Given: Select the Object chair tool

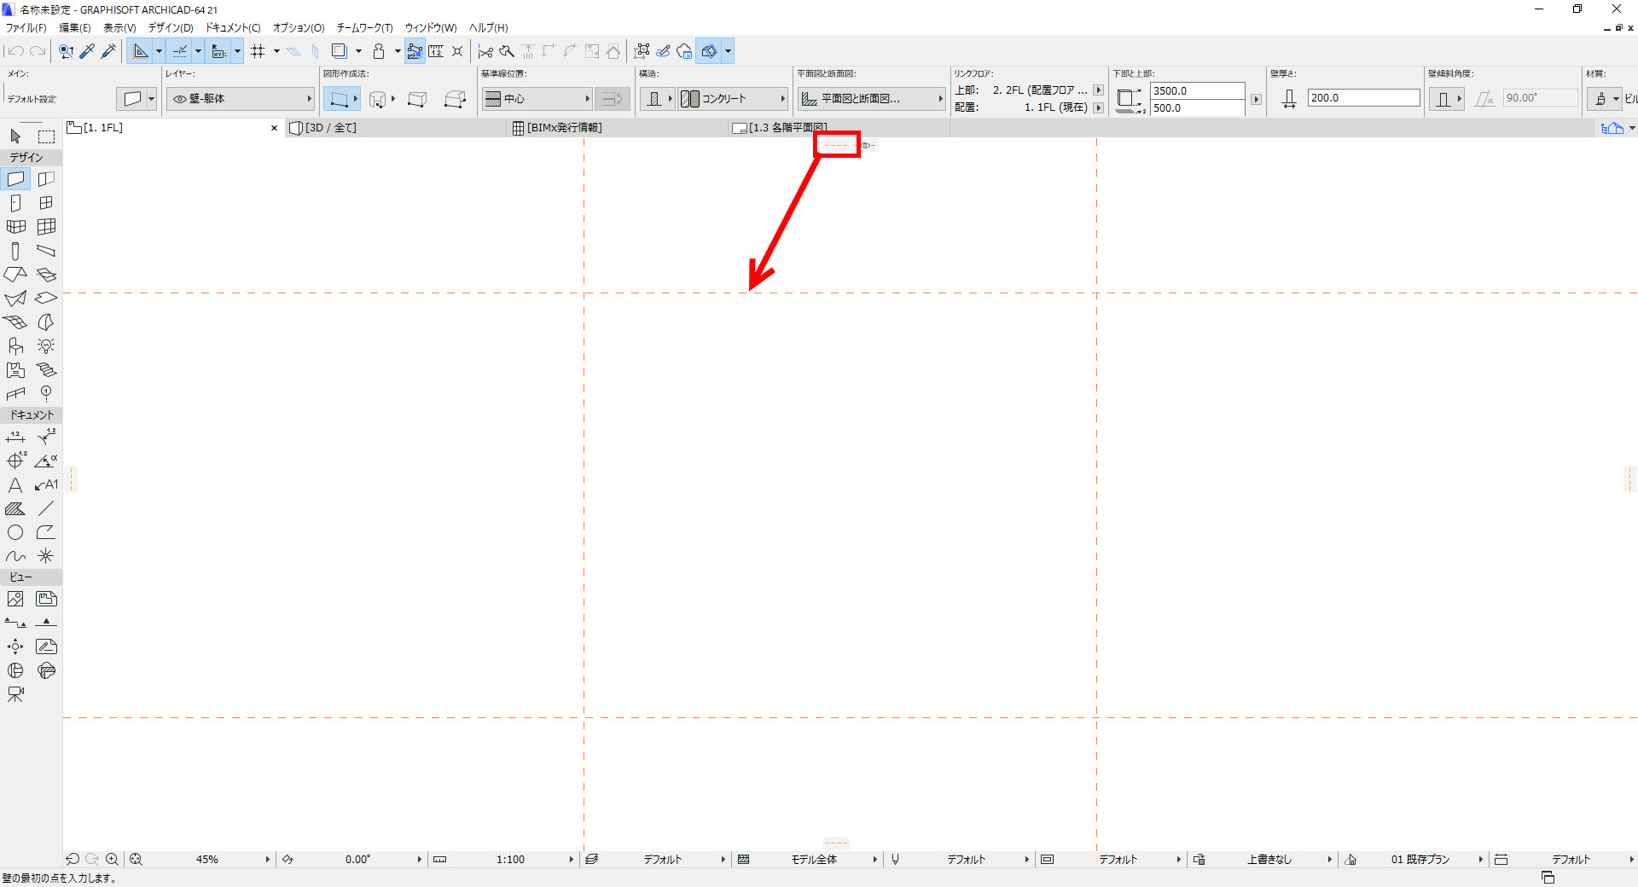Looking at the screenshot, I should click(x=15, y=346).
